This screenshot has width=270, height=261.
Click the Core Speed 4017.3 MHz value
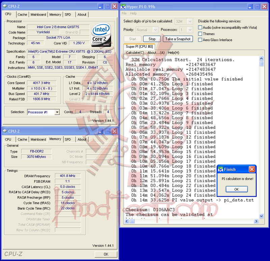42,83
